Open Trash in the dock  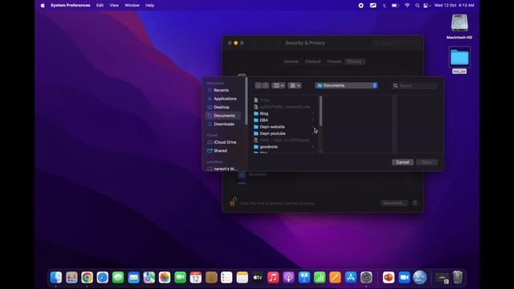click(458, 278)
